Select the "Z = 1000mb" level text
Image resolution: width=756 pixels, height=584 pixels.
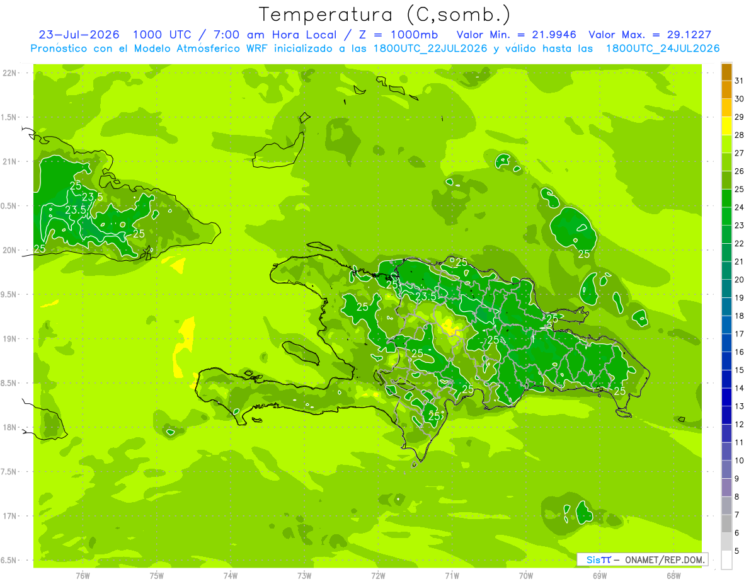click(398, 35)
